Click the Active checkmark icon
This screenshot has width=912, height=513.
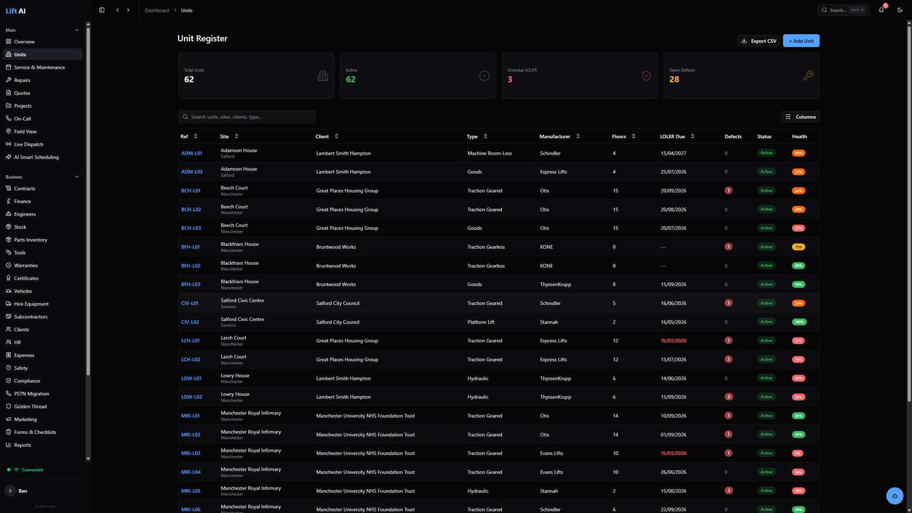click(484, 76)
